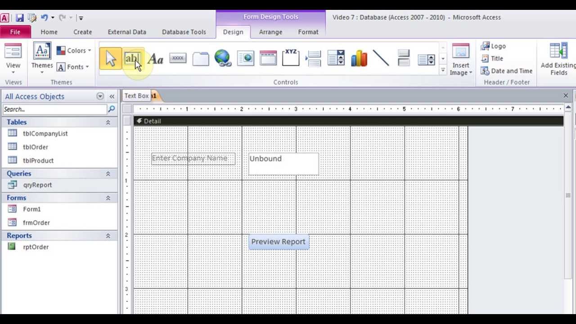Select the Hyperlink globe control
This screenshot has width=576, height=324.
(x=223, y=58)
